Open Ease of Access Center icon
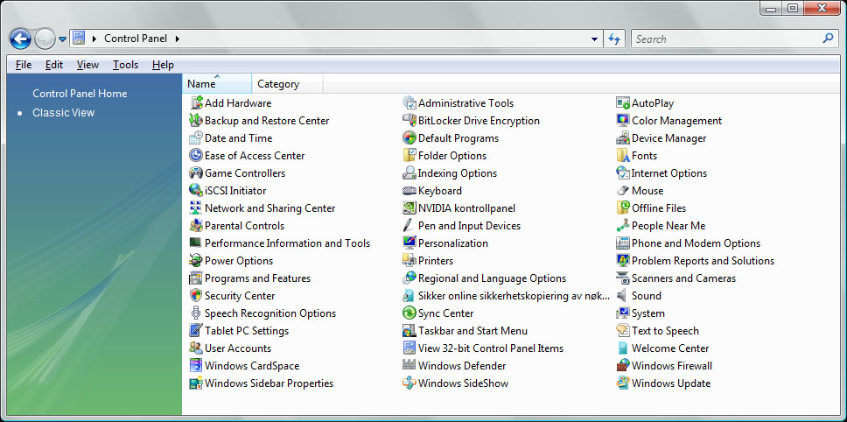Screen dimensions: 847x422 coord(195,156)
